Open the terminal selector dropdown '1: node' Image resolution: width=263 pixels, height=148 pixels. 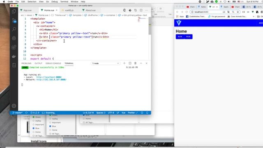click(x=106, y=63)
